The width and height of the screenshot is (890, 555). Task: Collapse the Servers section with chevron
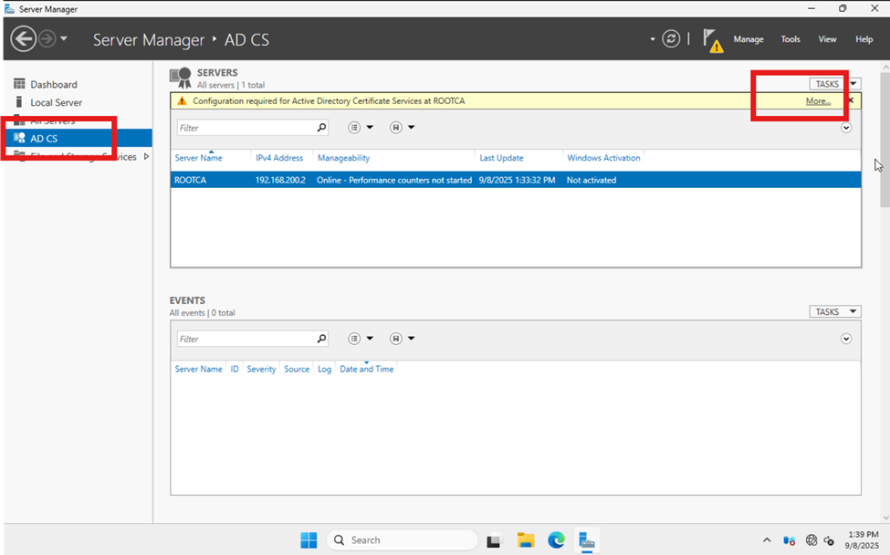tap(846, 128)
